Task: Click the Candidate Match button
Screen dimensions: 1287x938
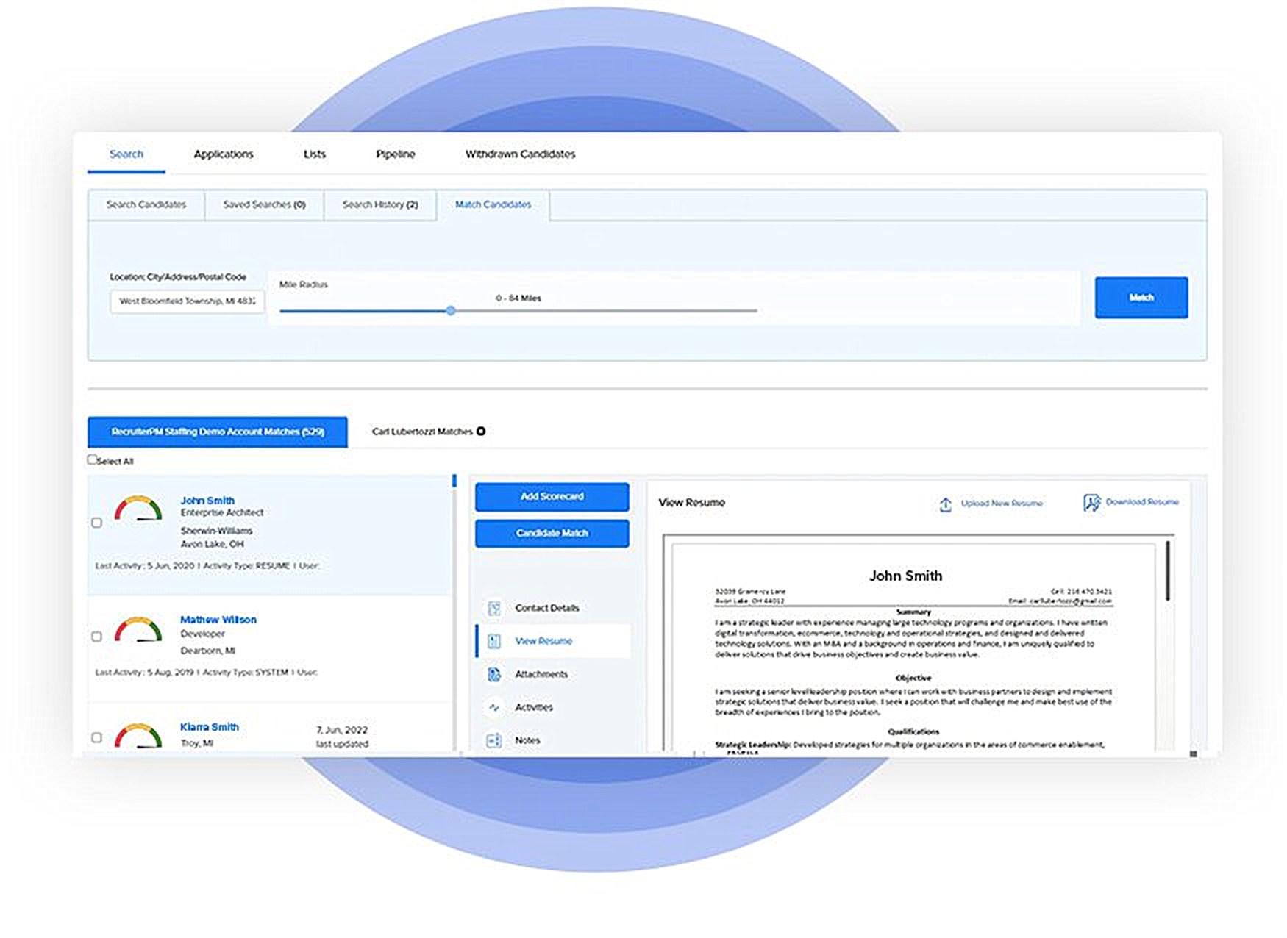Action: coord(552,534)
